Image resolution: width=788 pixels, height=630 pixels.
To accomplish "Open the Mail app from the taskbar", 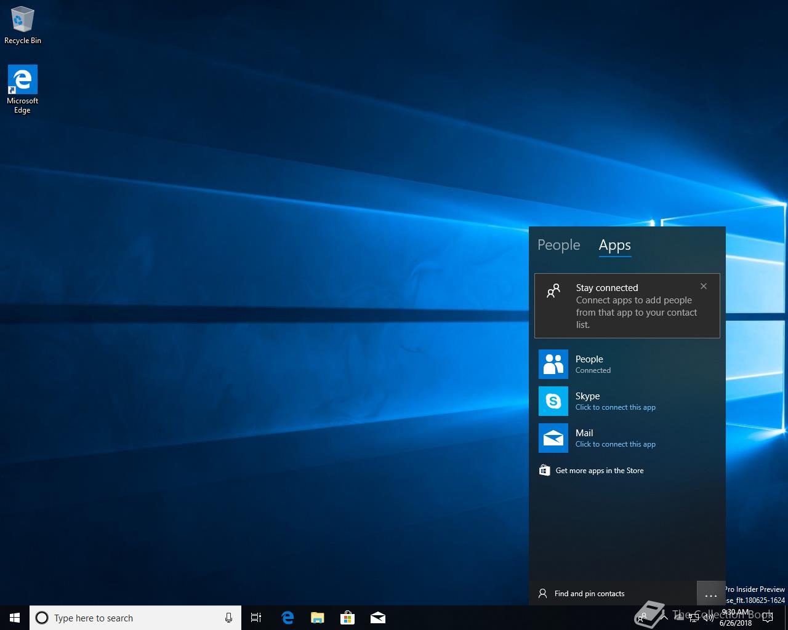I will click(378, 618).
